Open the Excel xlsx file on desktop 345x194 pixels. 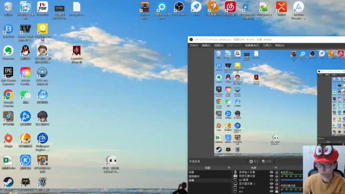point(8,163)
